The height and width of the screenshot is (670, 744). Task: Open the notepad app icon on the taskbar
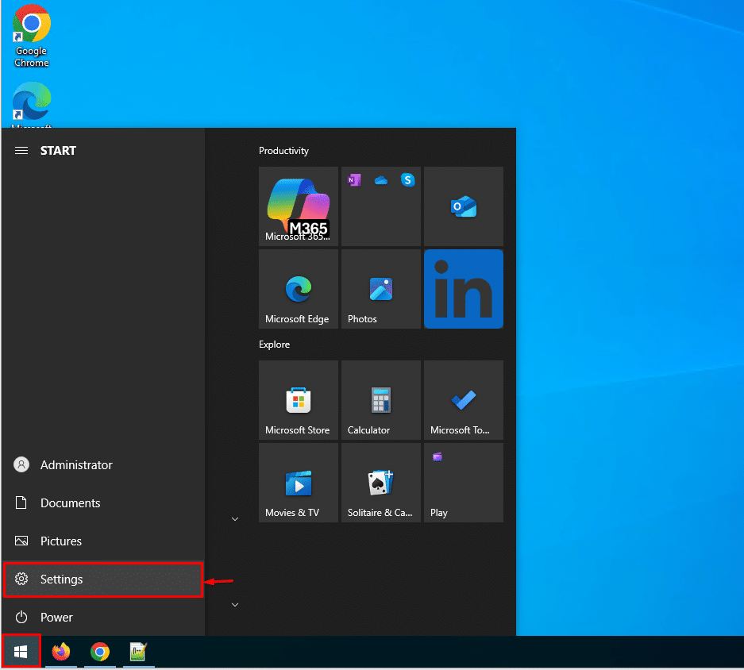pos(138,652)
